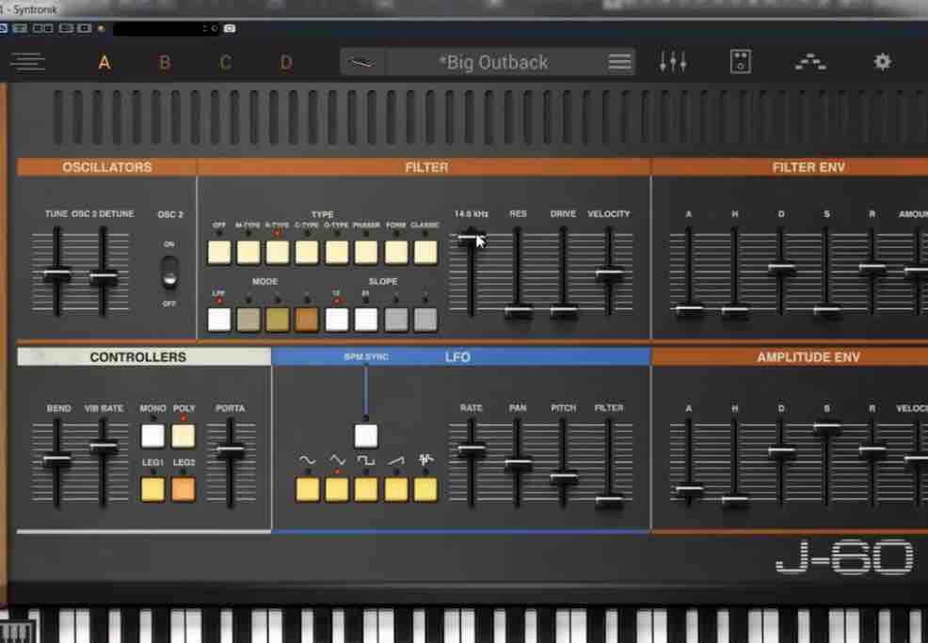This screenshot has width=928, height=643.
Task: Open the synth thumbnail selector icon
Action: [361, 62]
